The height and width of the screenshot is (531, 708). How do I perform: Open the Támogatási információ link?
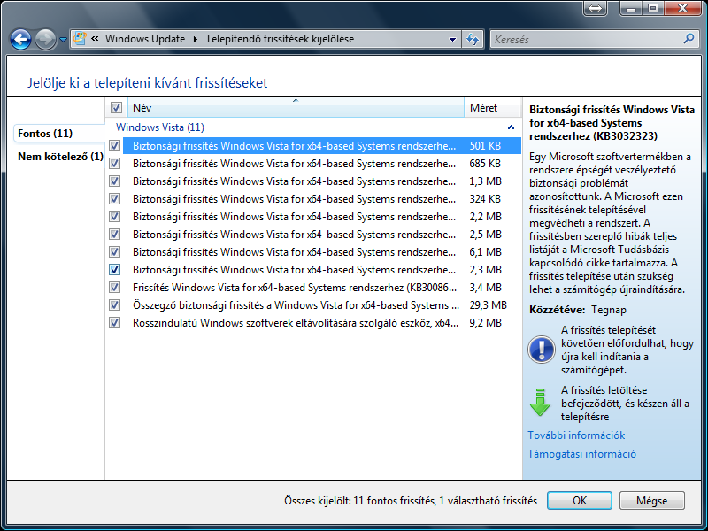coord(581,453)
